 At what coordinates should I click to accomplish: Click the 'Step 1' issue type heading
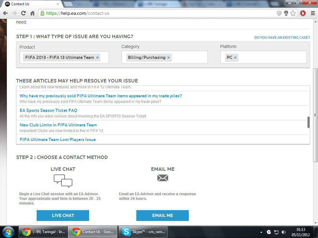[75, 37]
